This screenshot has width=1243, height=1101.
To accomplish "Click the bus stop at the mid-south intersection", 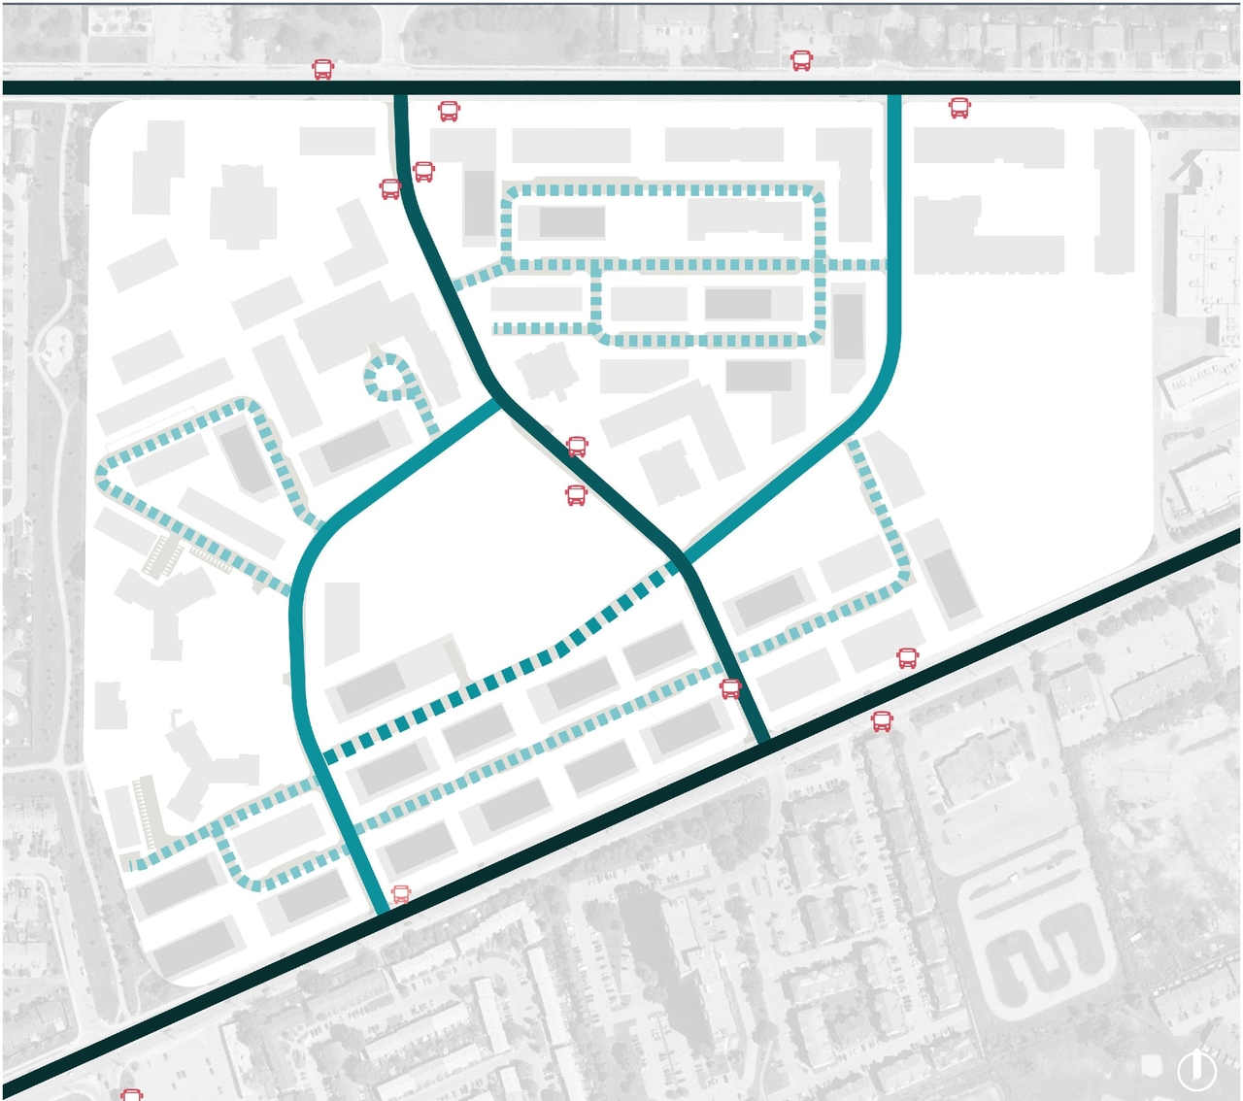I will (x=729, y=689).
